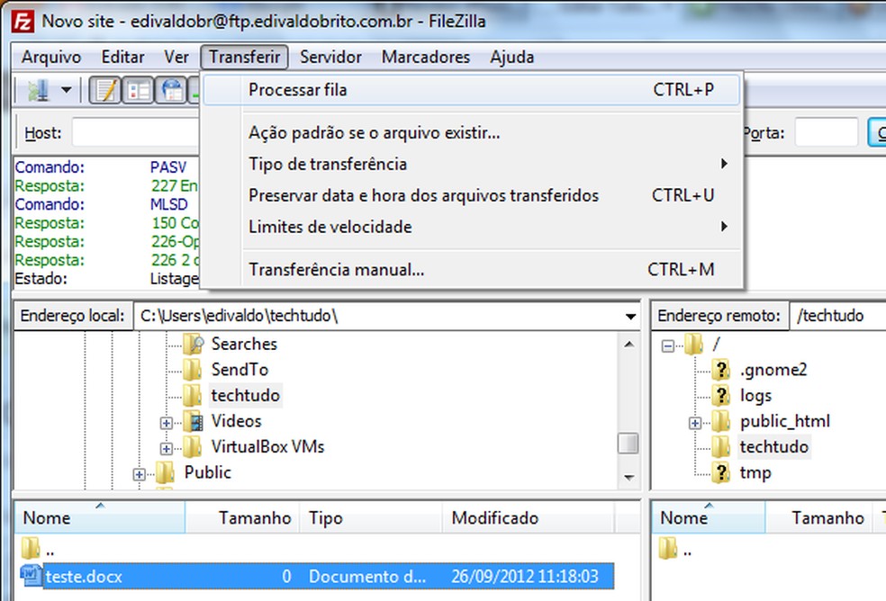Image resolution: width=886 pixels, height=601 pixels.
Task: Click the VirtualBox VMs folder icon
Action: [193, 446]
